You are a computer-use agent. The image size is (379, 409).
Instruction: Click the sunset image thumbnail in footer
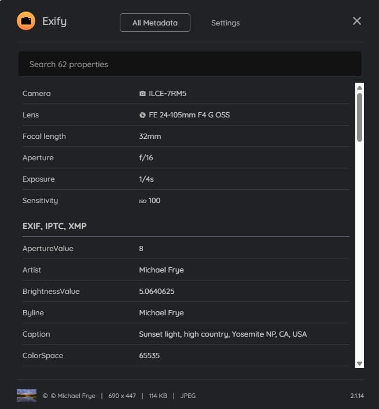point(27,396)
